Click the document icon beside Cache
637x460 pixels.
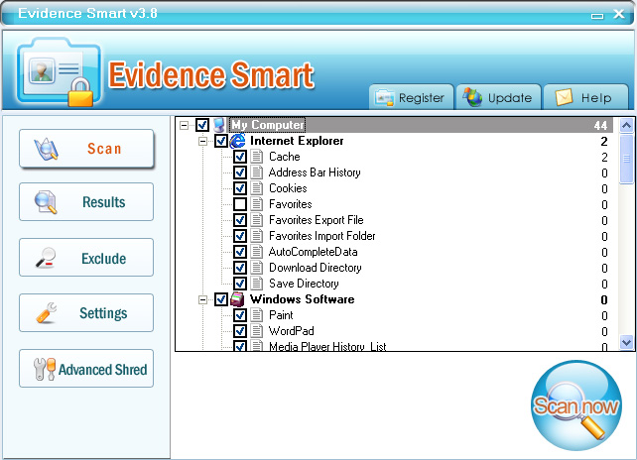pyautogui.click(x=256, y=157)
